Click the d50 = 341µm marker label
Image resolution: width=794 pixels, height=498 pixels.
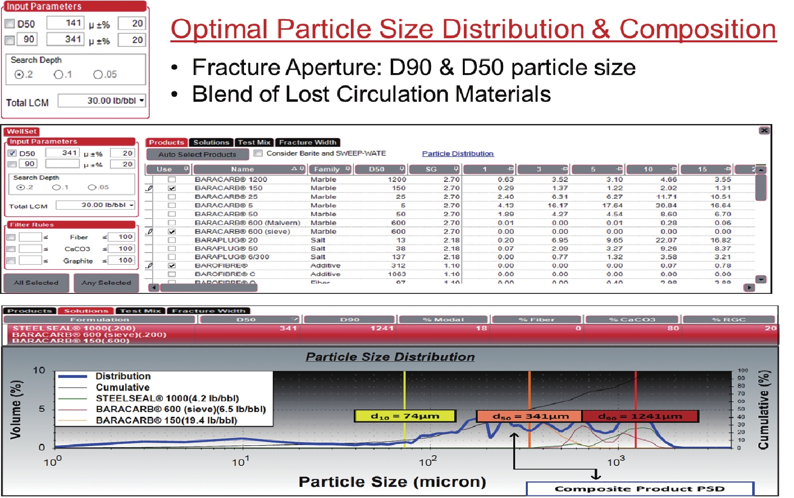click(x=530, y=416)
